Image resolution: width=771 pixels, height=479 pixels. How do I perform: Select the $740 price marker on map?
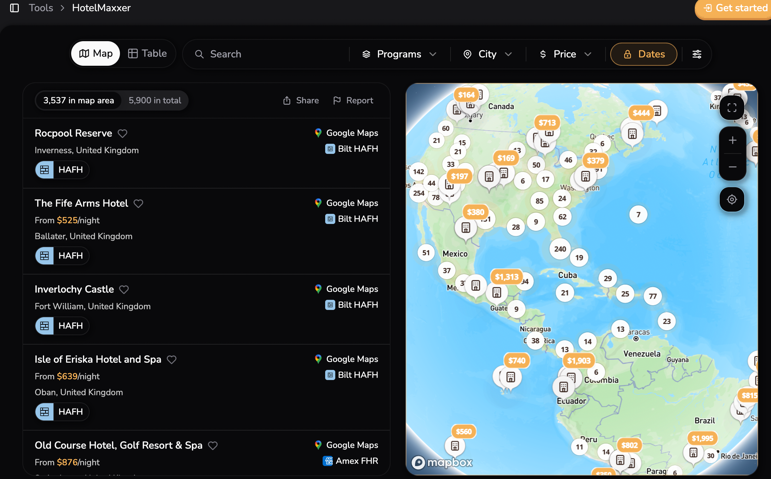point(517,361)
